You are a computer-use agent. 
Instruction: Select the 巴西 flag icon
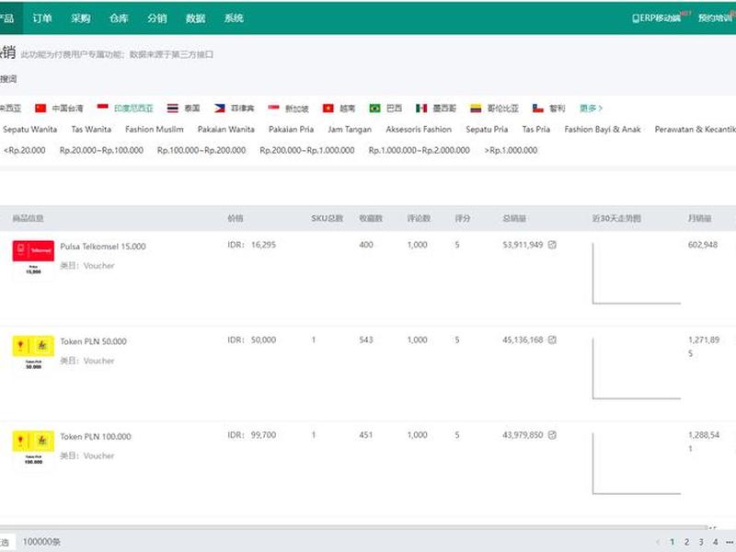(374, 109)
